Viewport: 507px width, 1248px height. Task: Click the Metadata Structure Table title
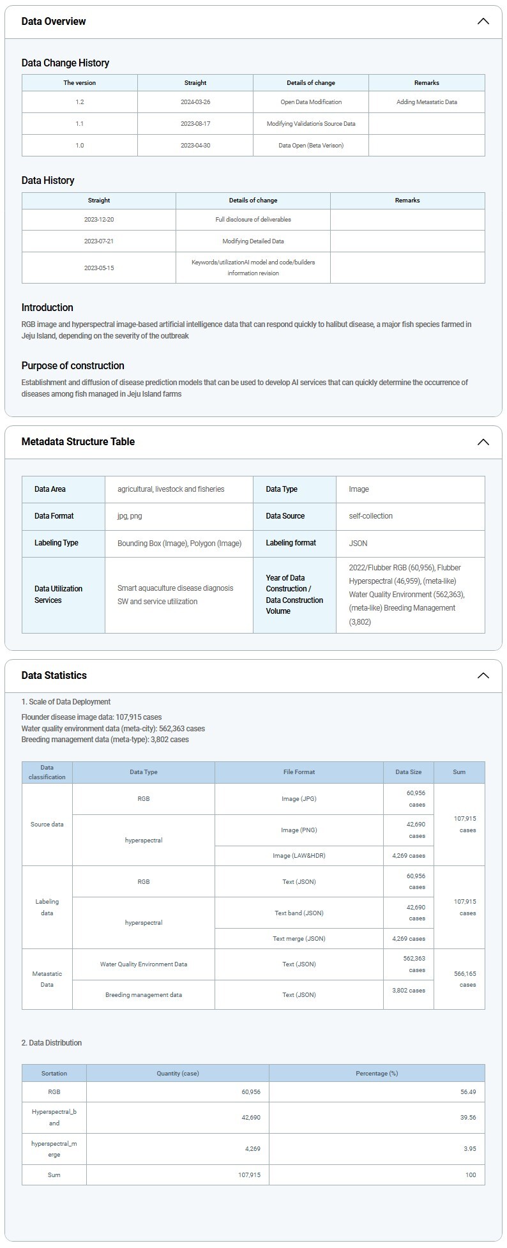pos(78,442)
